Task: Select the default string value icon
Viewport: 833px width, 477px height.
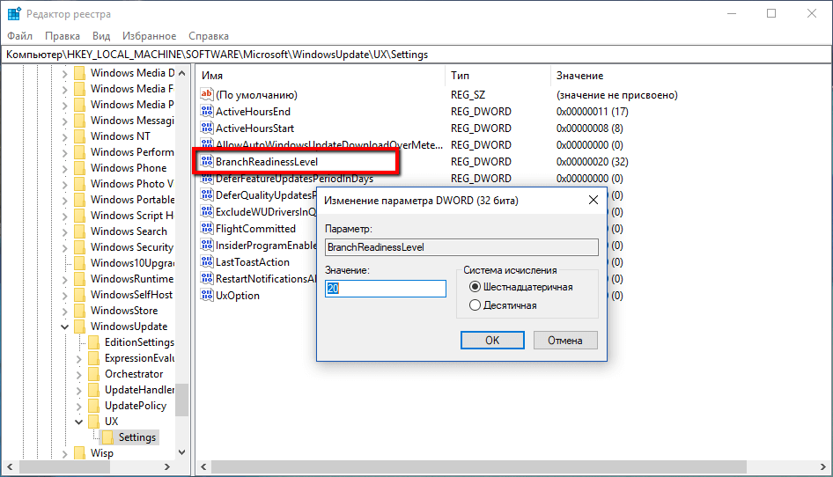Action: [x=207, y=94]
